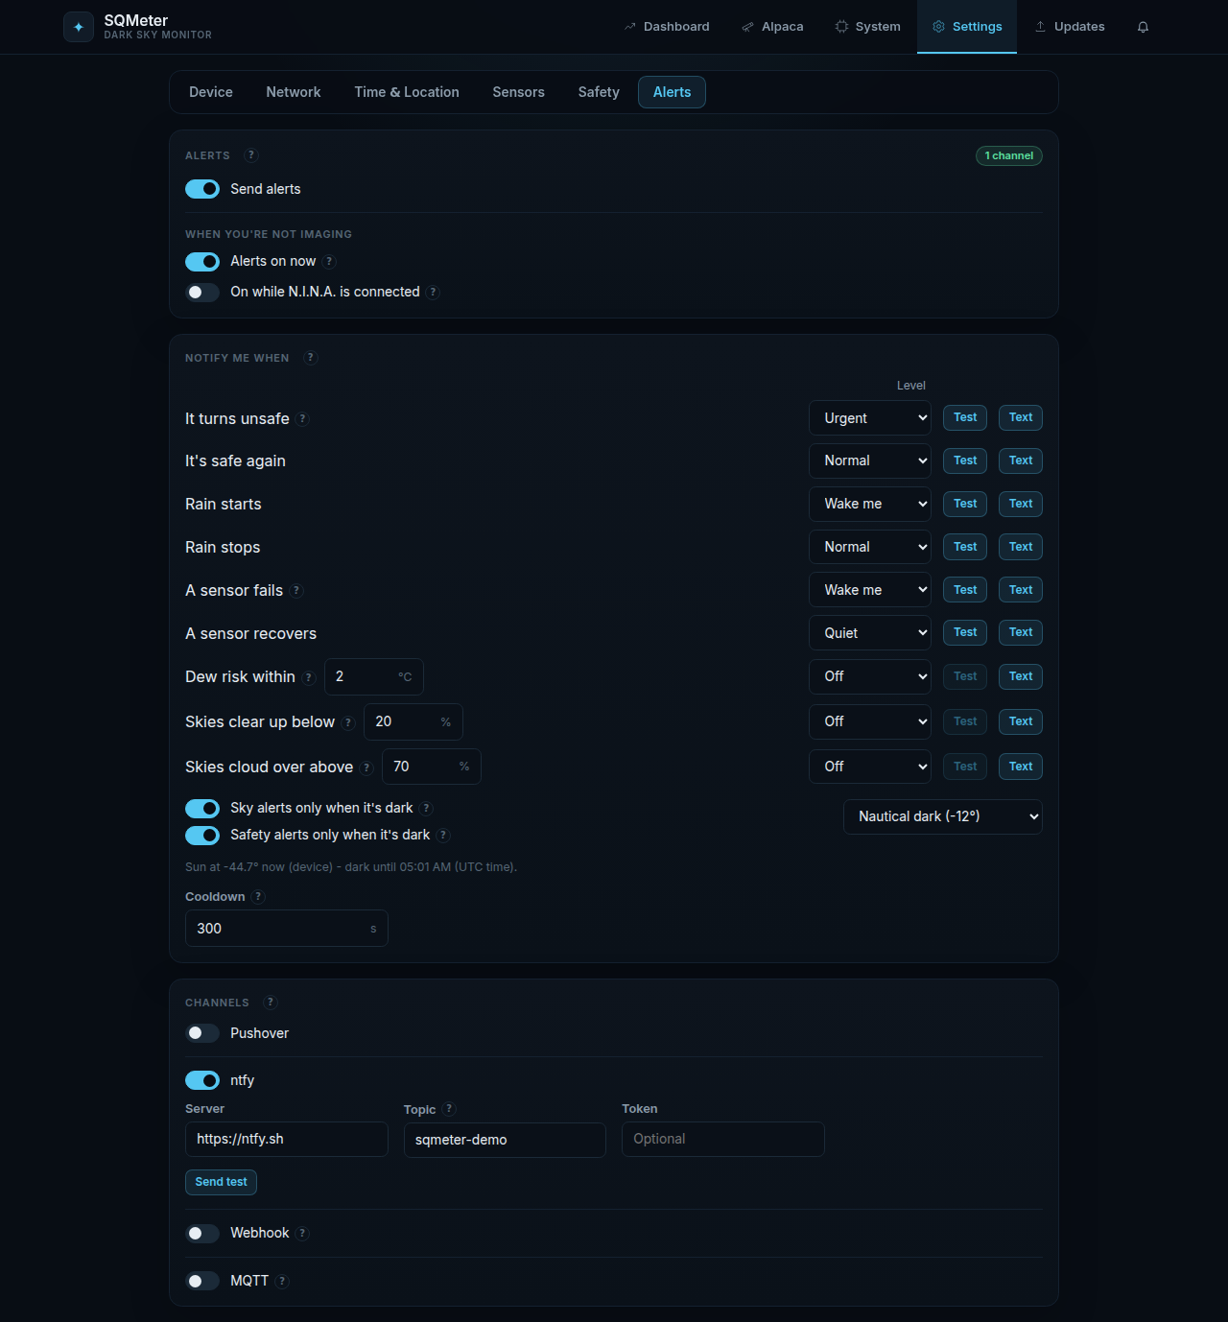The height and width of the screenshot is (1322, 1228).
Task: Click the SQMeter star logo icon
Action: 79,27
